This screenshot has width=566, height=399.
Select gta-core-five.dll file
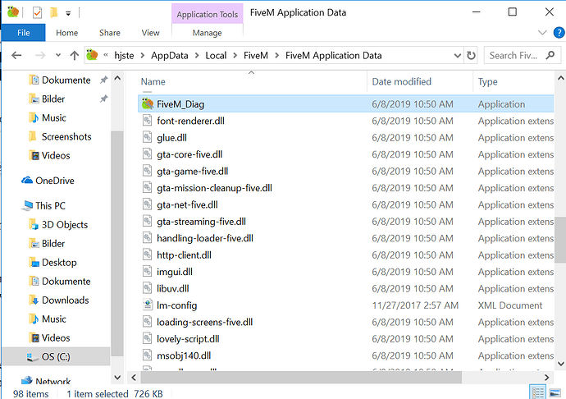pos(346,154)
